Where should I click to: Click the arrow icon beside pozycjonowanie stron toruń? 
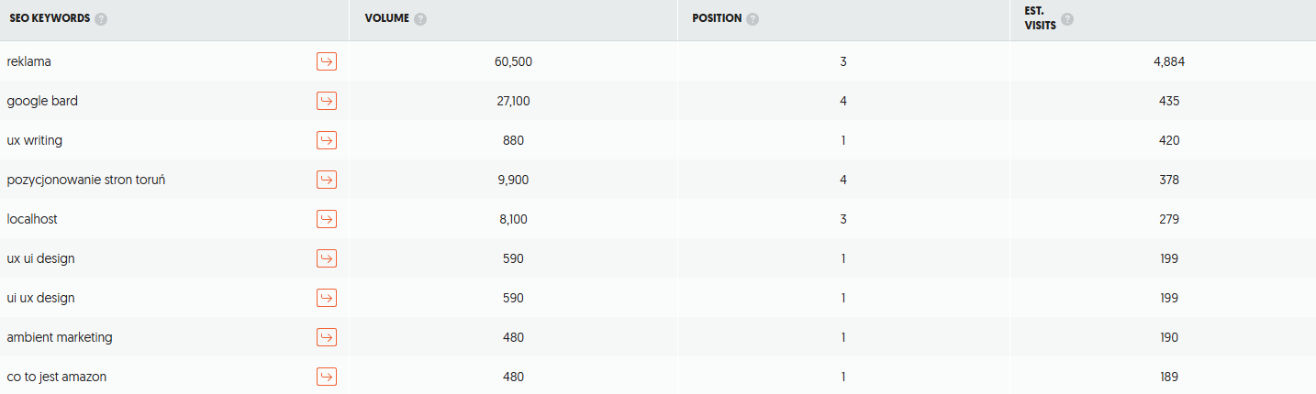point(327,180)
